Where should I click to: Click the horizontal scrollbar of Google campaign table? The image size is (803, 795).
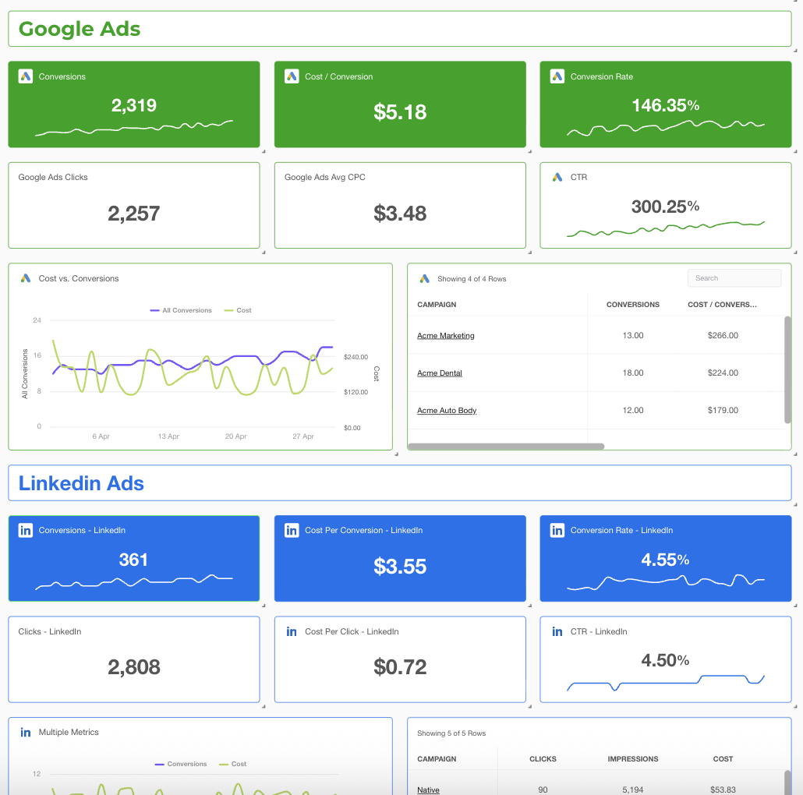(506, 447)
